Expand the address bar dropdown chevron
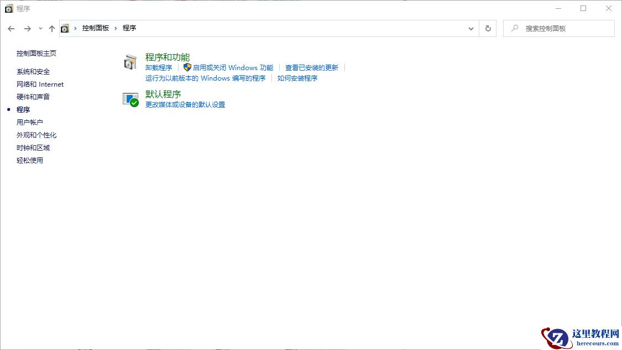This screenshot has height=350, width=622. pyautogui.click(x=471, y=28)
